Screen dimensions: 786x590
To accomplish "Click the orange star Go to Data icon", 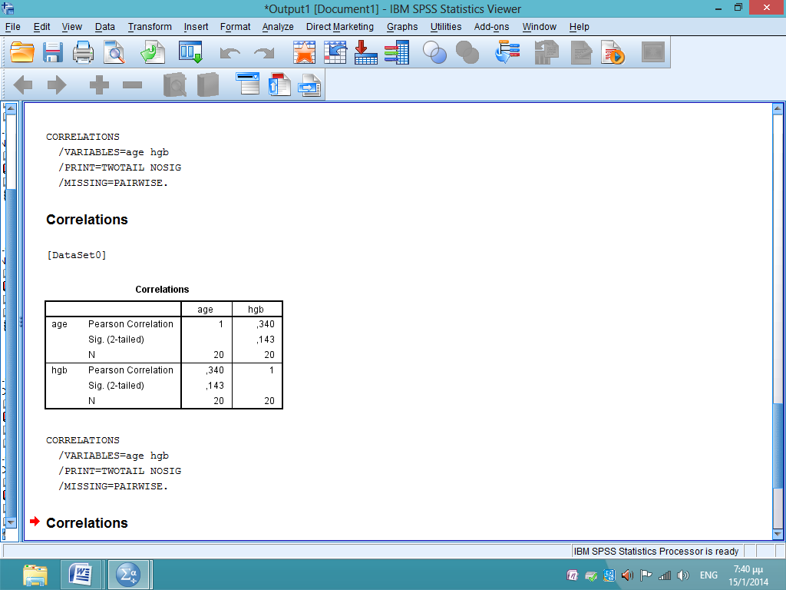I will click(x=304, y=52).
